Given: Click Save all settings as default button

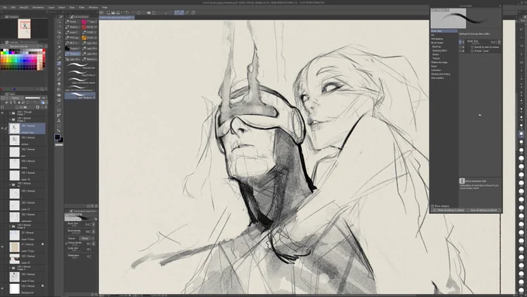Looking at the screenshot, I should 484,210.
